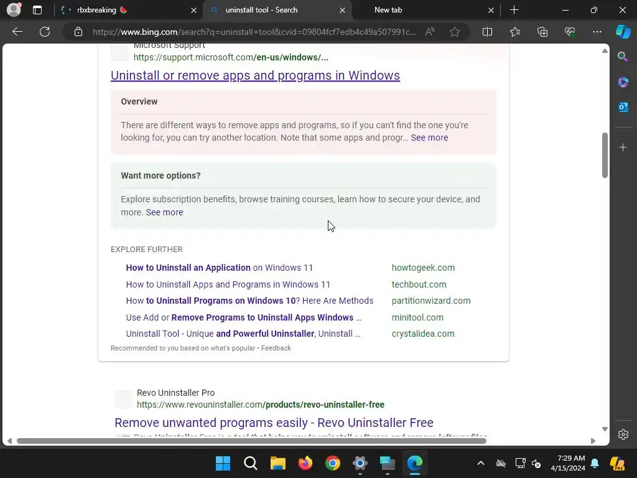This screenshot has height=478, width=637.
Task: Launch Firefox from the taskbar
Action: [305, 463]
